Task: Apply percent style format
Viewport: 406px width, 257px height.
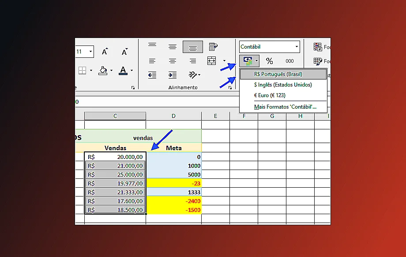Action: 269,61
